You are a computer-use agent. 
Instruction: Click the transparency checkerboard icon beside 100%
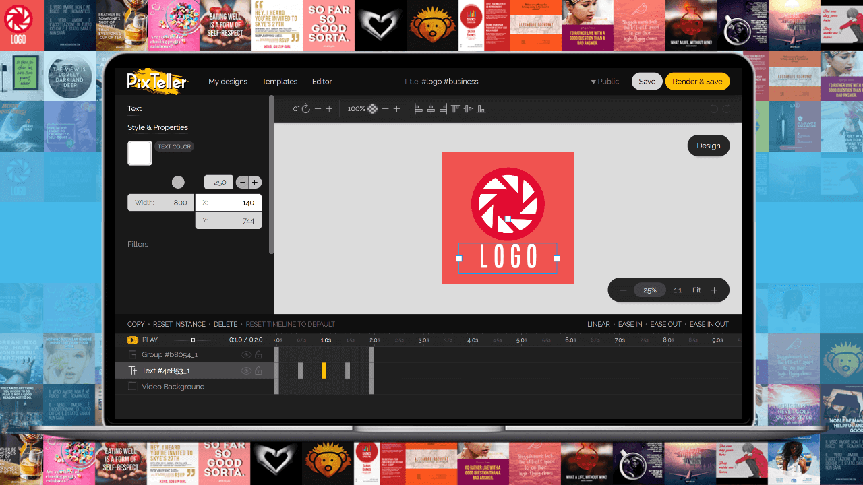pyautogui.click(x=373, y=108)
